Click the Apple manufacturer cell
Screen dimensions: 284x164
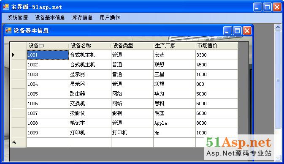click(174, 123)
